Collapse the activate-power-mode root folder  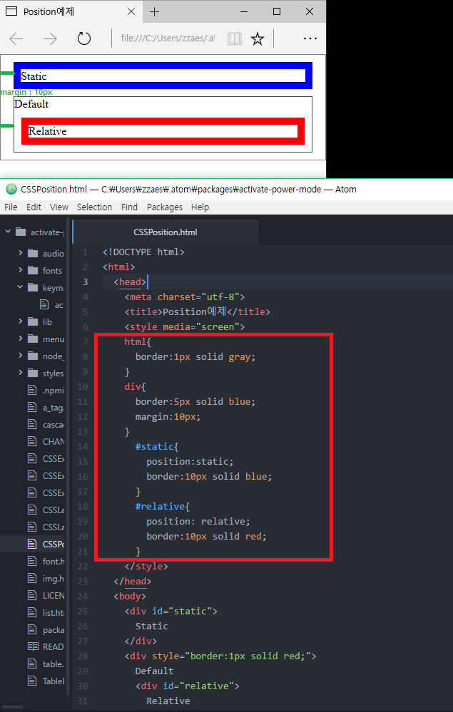click(8, 232)
